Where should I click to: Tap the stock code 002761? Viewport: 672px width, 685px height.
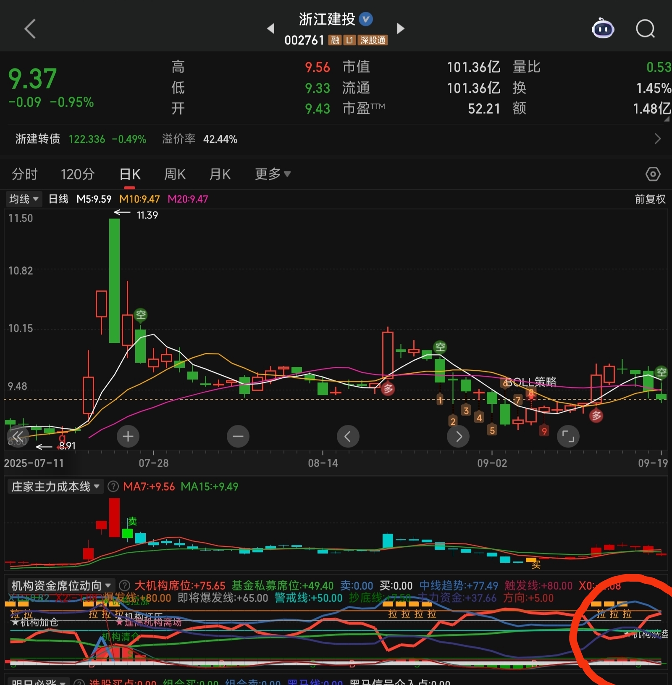point(304,40)
